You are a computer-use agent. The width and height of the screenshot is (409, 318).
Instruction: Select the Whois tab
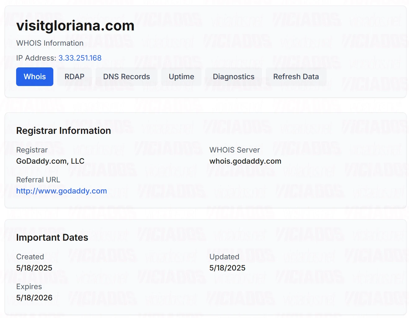(35, 77)
